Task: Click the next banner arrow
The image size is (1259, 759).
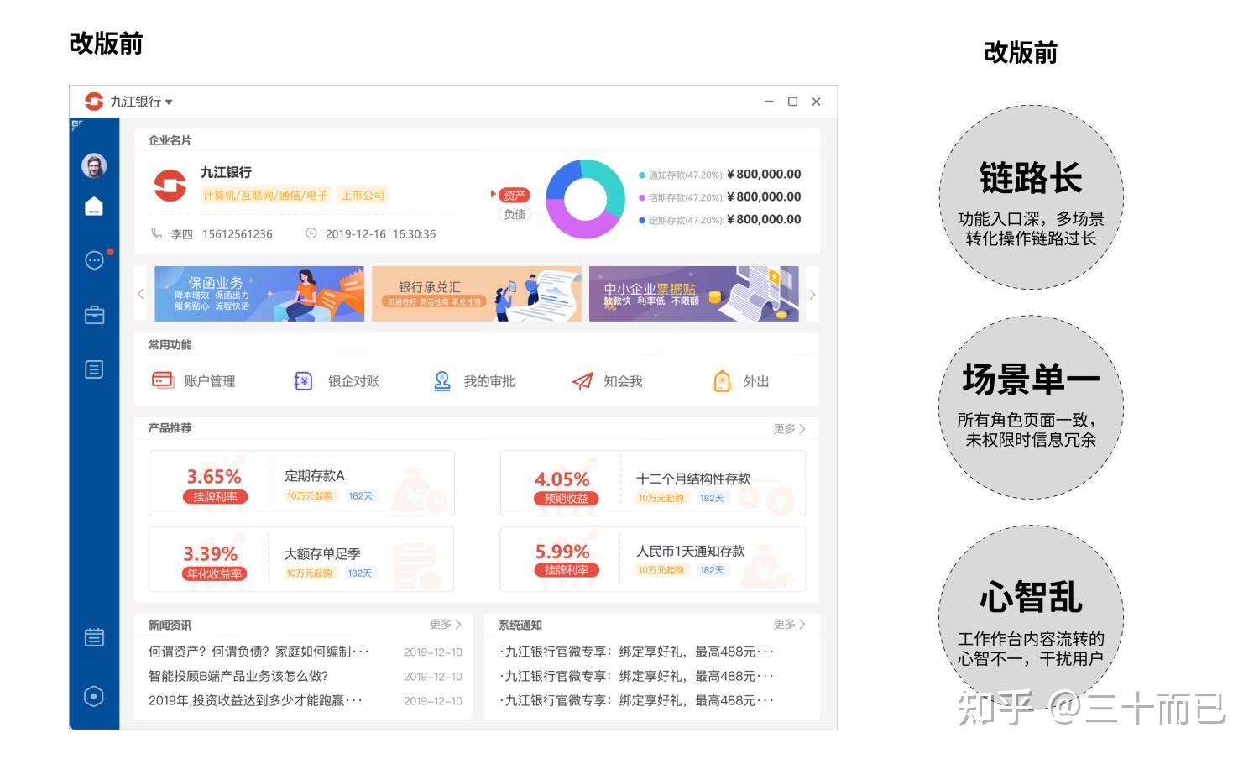Action: coord(812,294)
